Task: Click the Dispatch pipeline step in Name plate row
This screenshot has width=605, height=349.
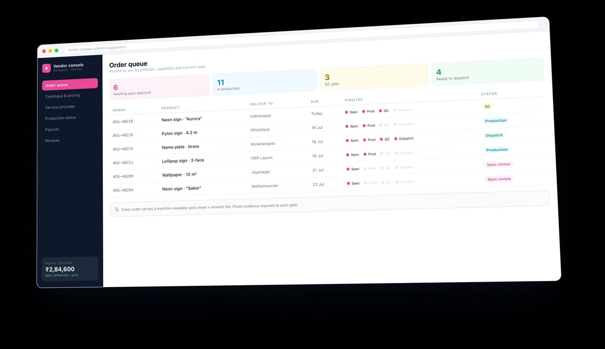Action: (404, 139)
